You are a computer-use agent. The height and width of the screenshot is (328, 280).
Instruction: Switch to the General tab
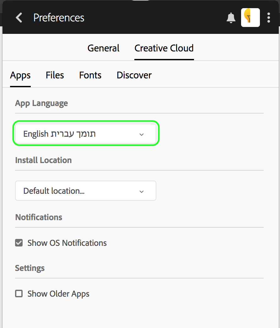click(103, 48)
